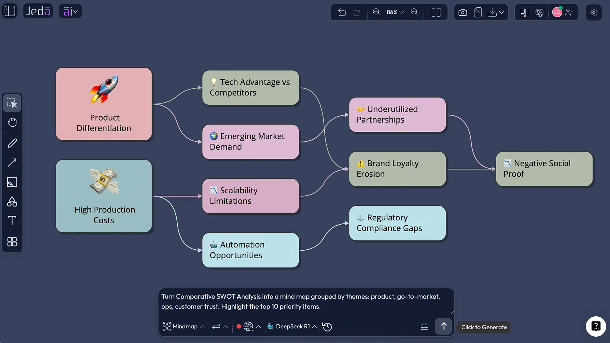
Task: Activate the hand pan tool
Action: tap(12, 122)
